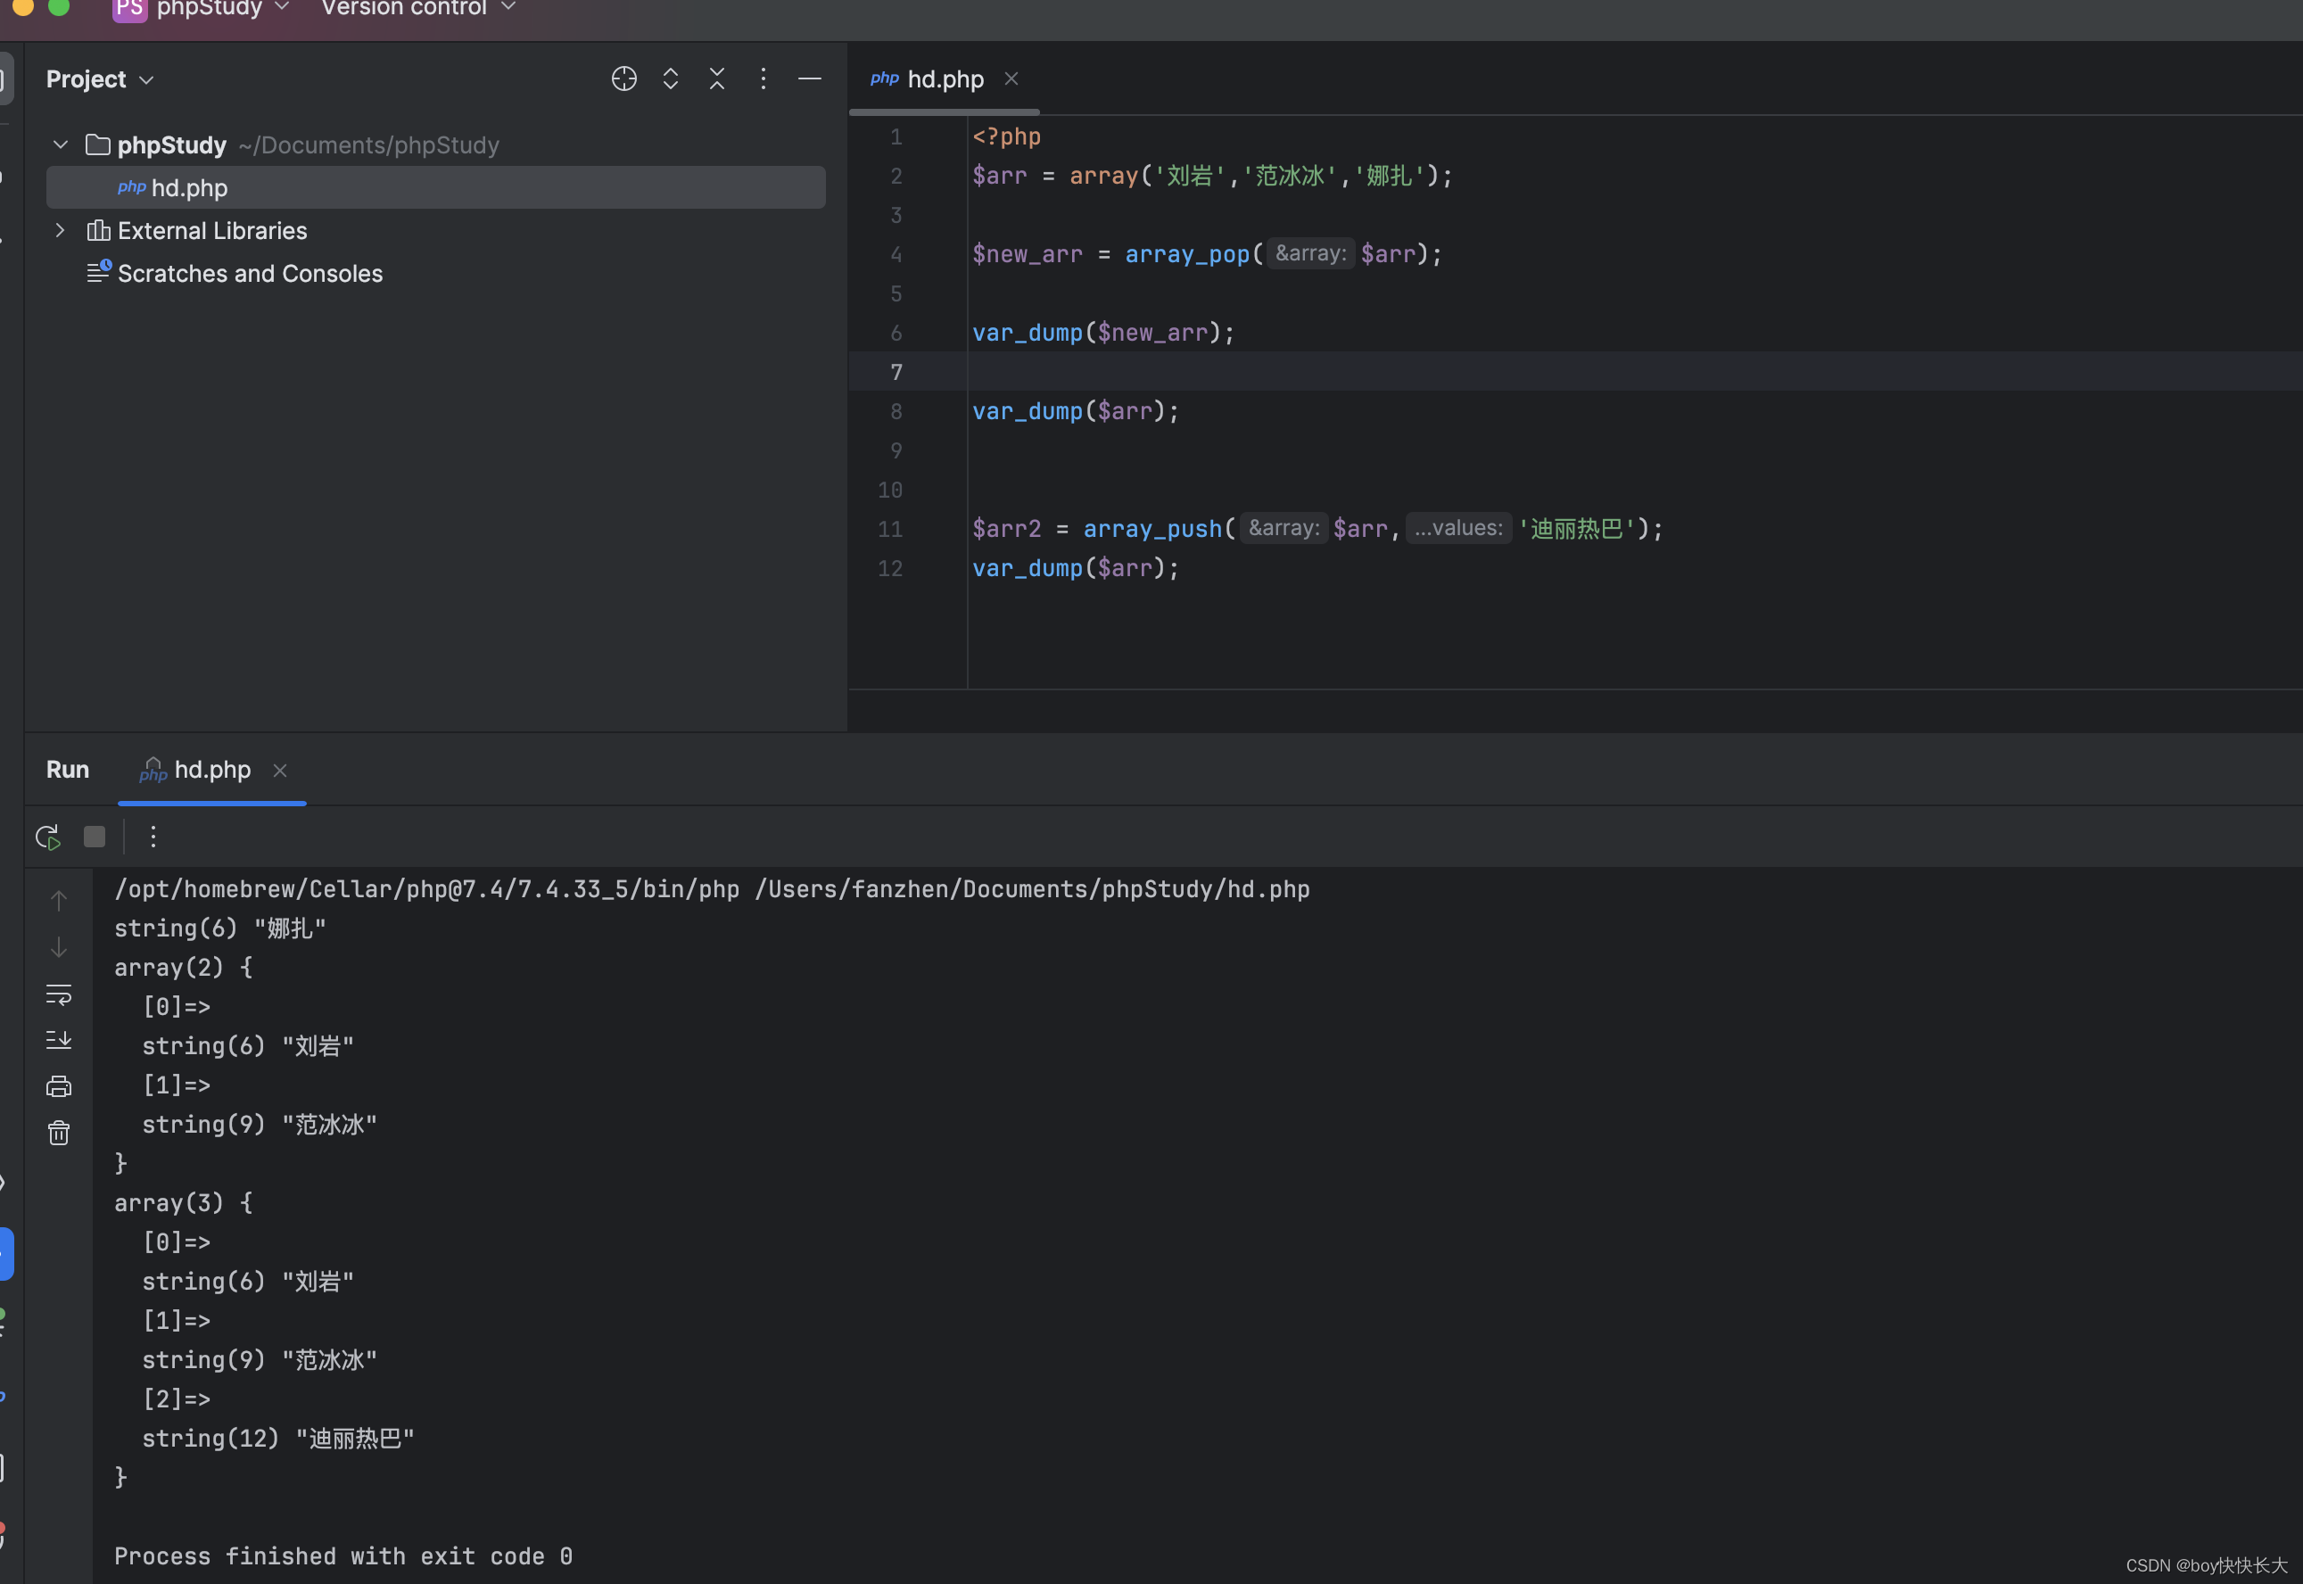Click array_pop function call on line 4
2303x1584 pixels.
1186,254
